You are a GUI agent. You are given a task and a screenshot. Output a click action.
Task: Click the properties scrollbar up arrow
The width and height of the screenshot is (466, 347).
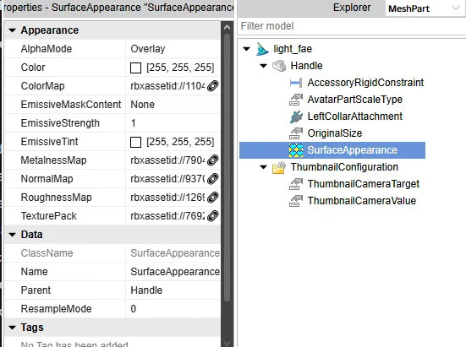[227, 27]
